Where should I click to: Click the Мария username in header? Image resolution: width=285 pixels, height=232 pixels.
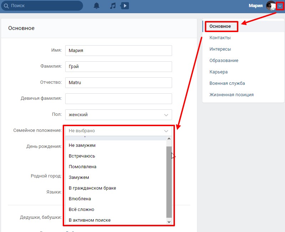pos(255,6)
